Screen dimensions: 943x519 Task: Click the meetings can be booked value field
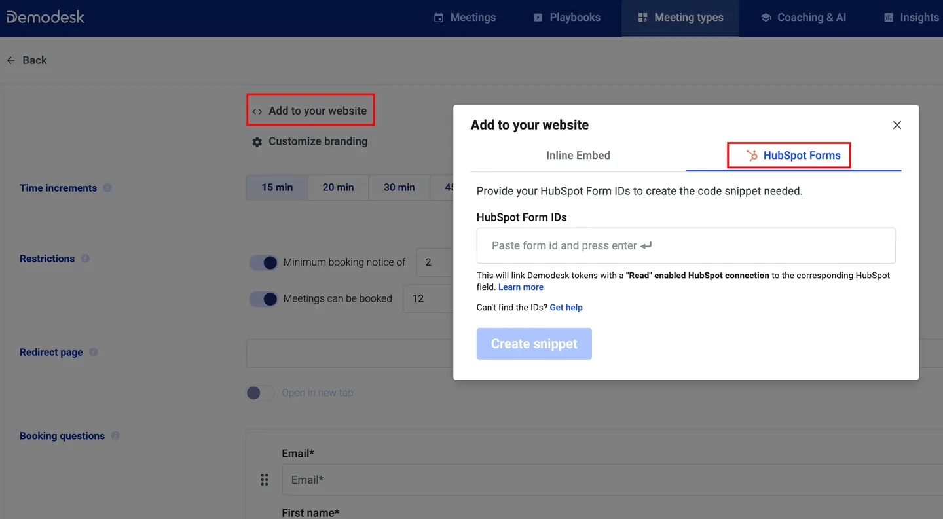tap(428, 298)
